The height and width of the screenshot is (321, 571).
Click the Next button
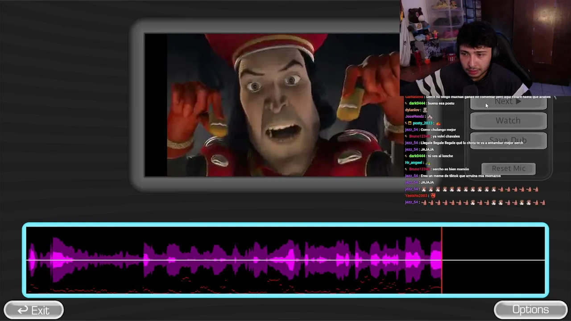click(x=508, y=103)
